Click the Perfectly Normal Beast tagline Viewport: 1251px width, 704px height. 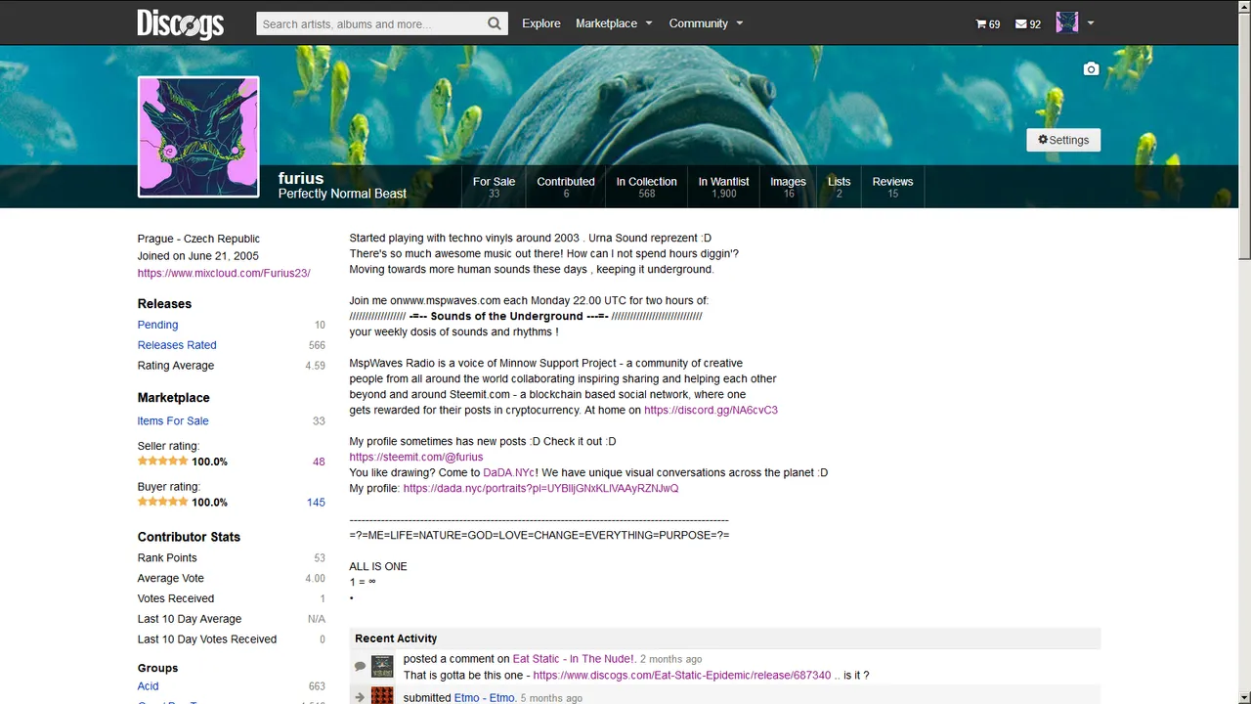tap(342, 194)
